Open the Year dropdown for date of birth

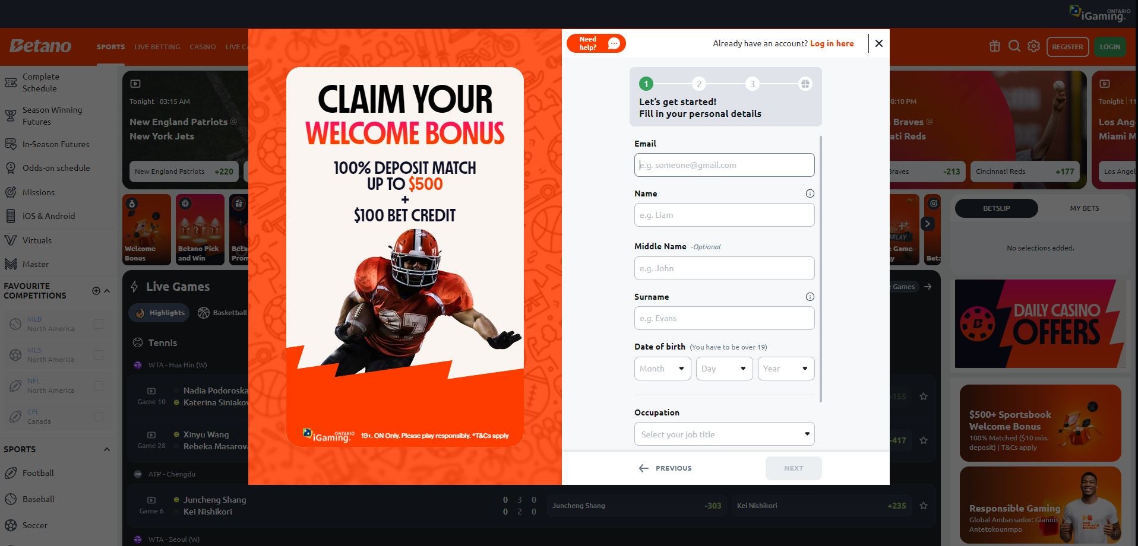[x=786, y=369]
